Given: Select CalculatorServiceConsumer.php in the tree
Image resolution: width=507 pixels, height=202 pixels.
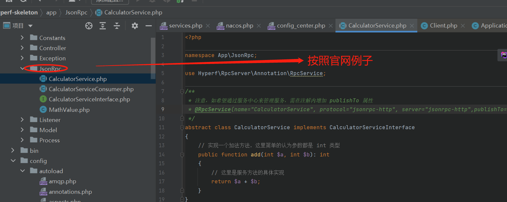Looking at the screenshot, I should tap(91, 89).
